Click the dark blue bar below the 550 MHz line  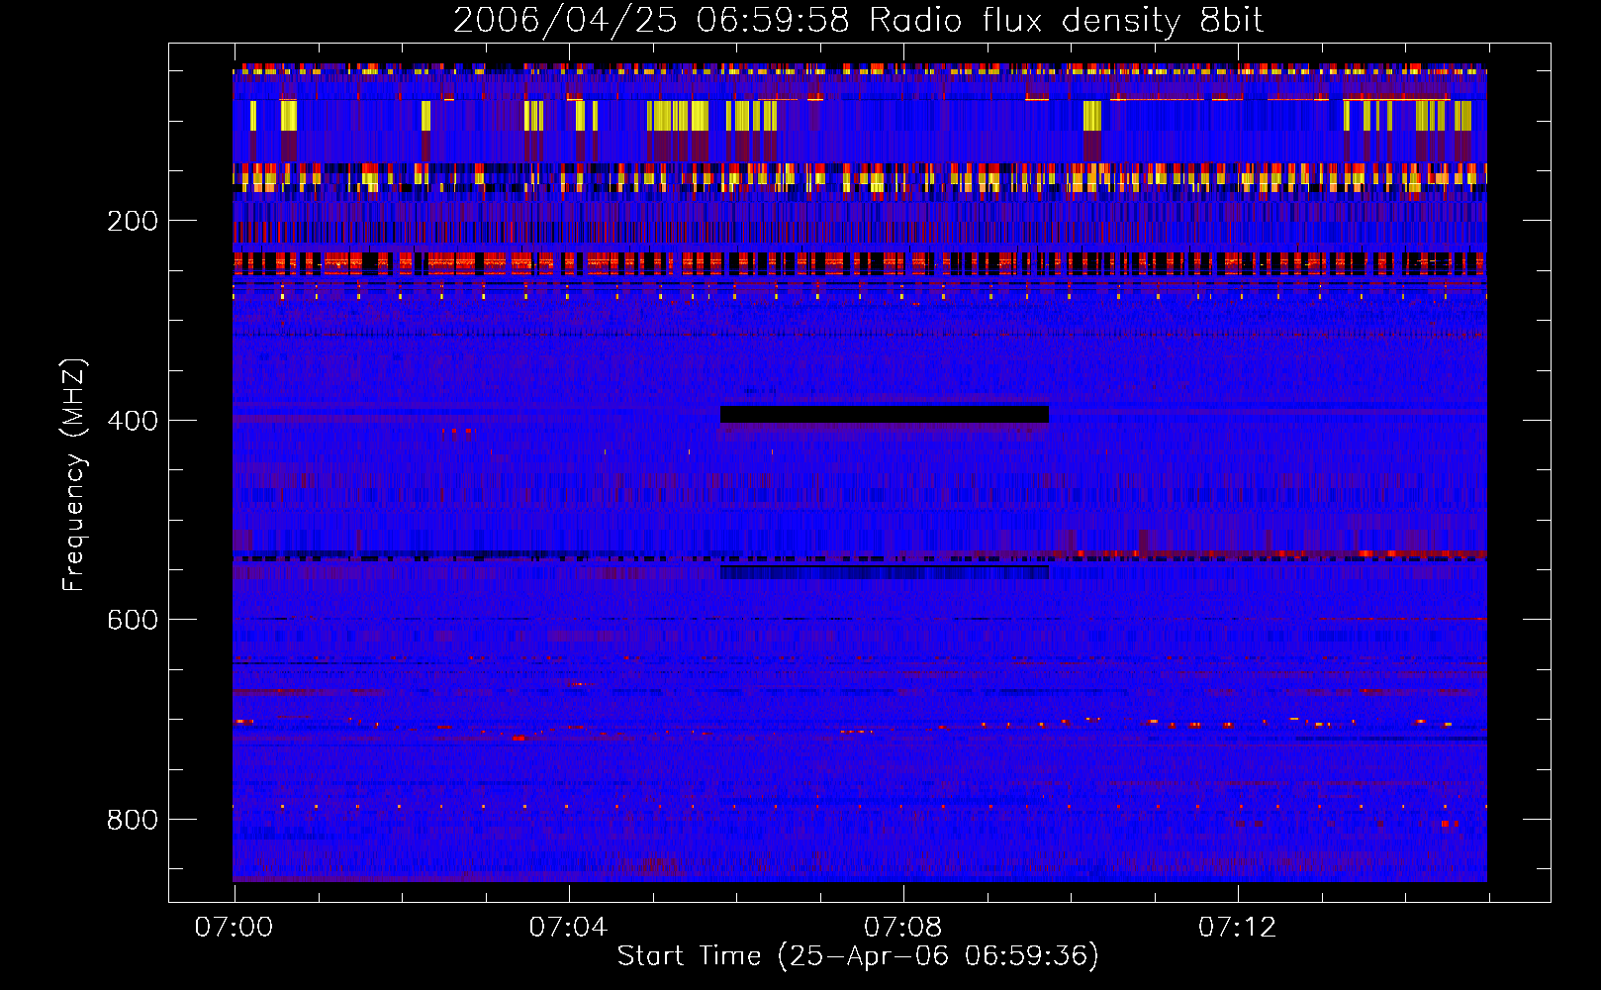[x=884, y=572]
